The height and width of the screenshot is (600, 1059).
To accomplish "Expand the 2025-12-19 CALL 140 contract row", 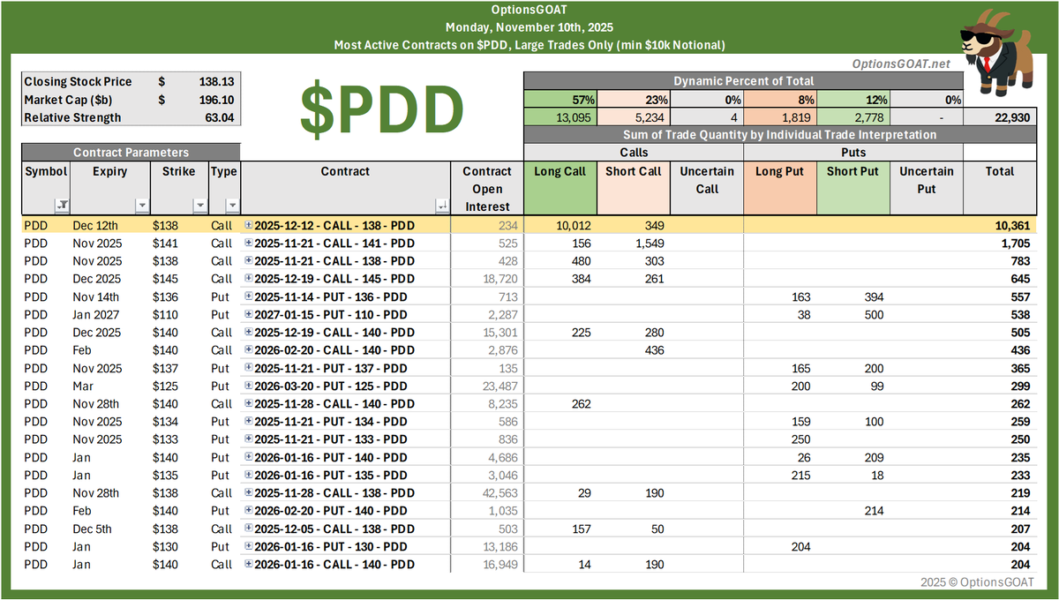I will (x=249, y=333).
